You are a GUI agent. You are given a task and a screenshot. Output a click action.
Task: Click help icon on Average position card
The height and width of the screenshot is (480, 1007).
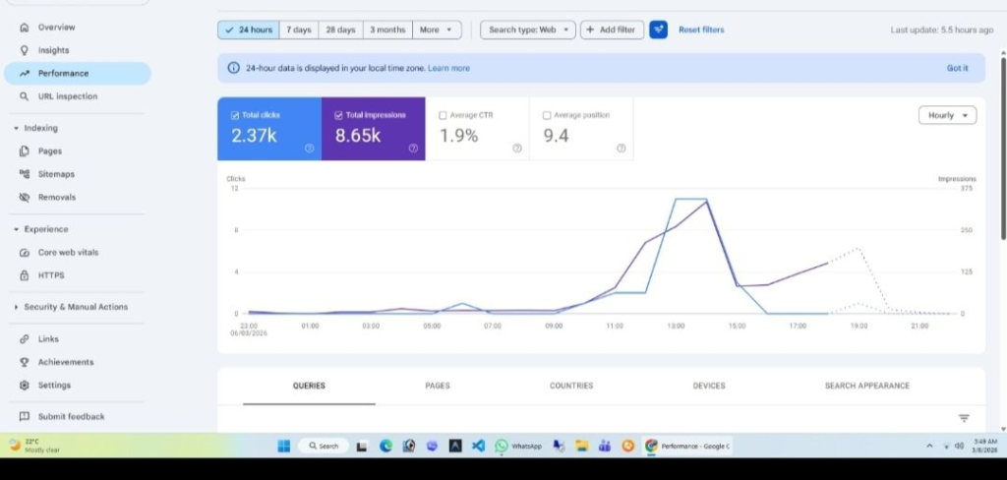click(622, 148)
